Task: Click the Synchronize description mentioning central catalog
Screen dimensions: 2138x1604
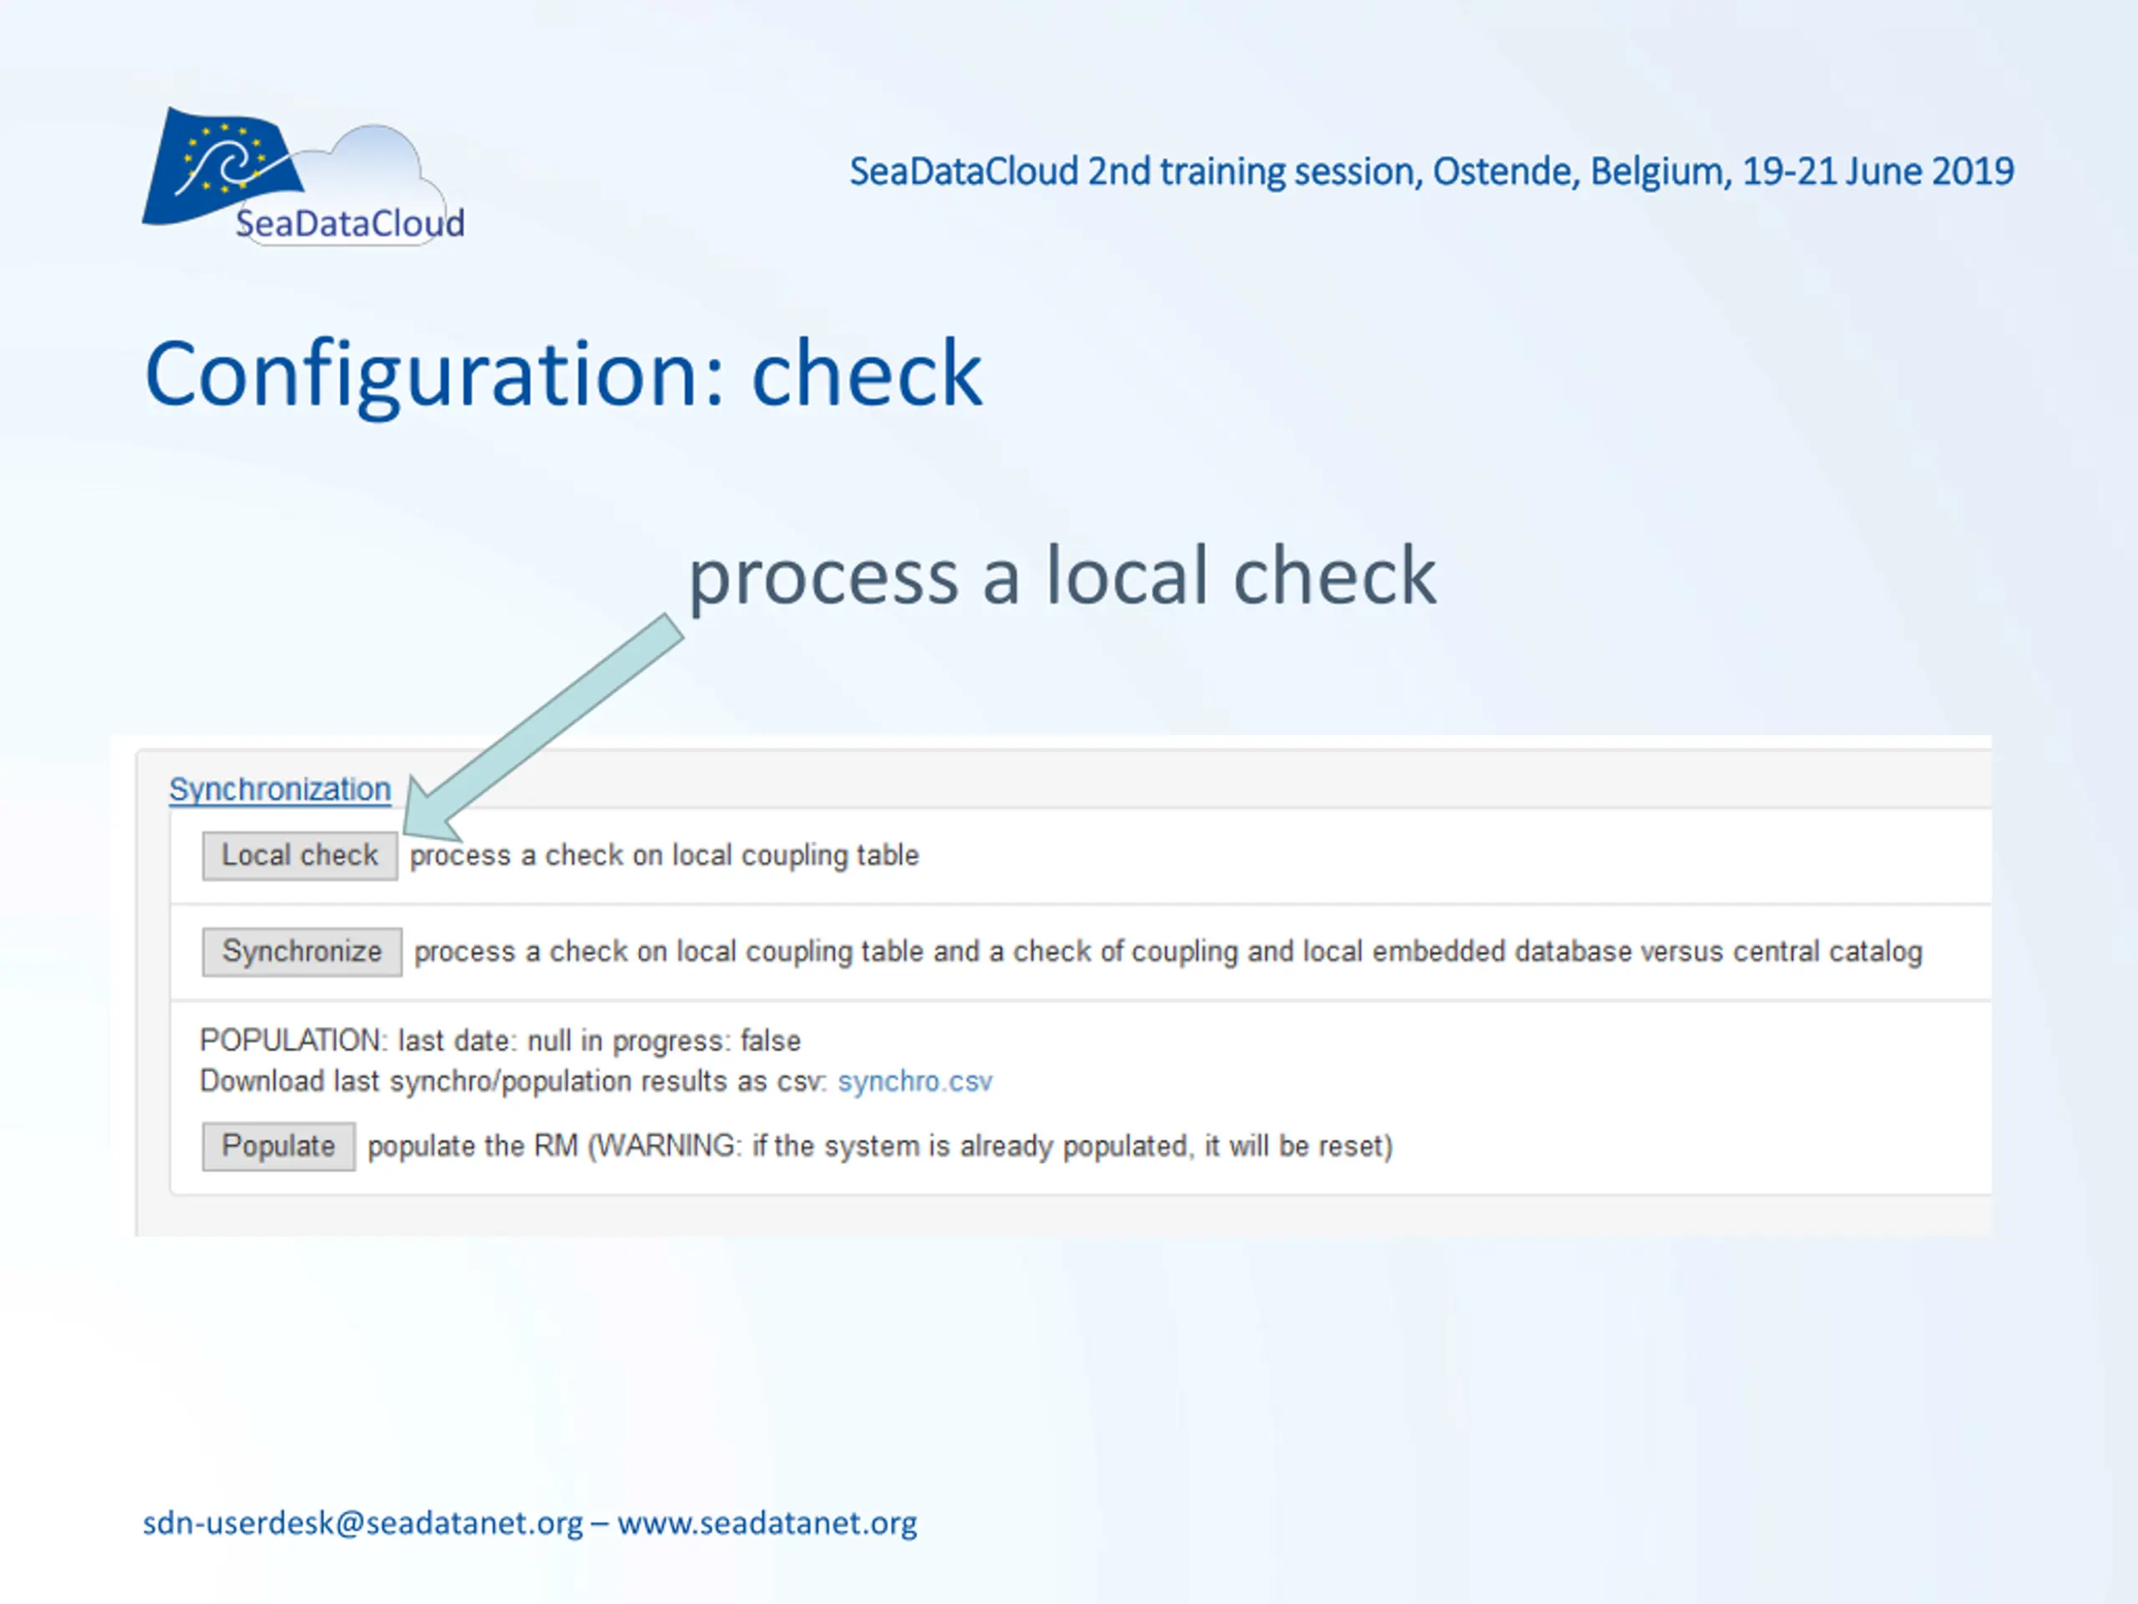Action: tap(1168, 952)
